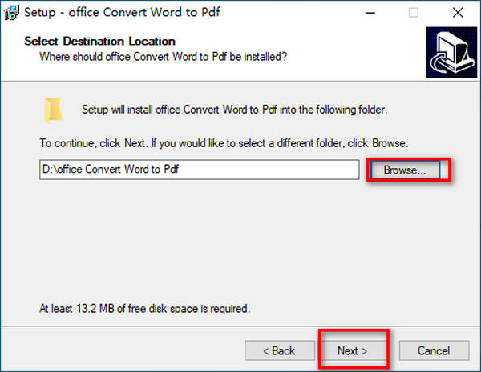
Task: Minimize the Setup window
Action: point(374,13)
